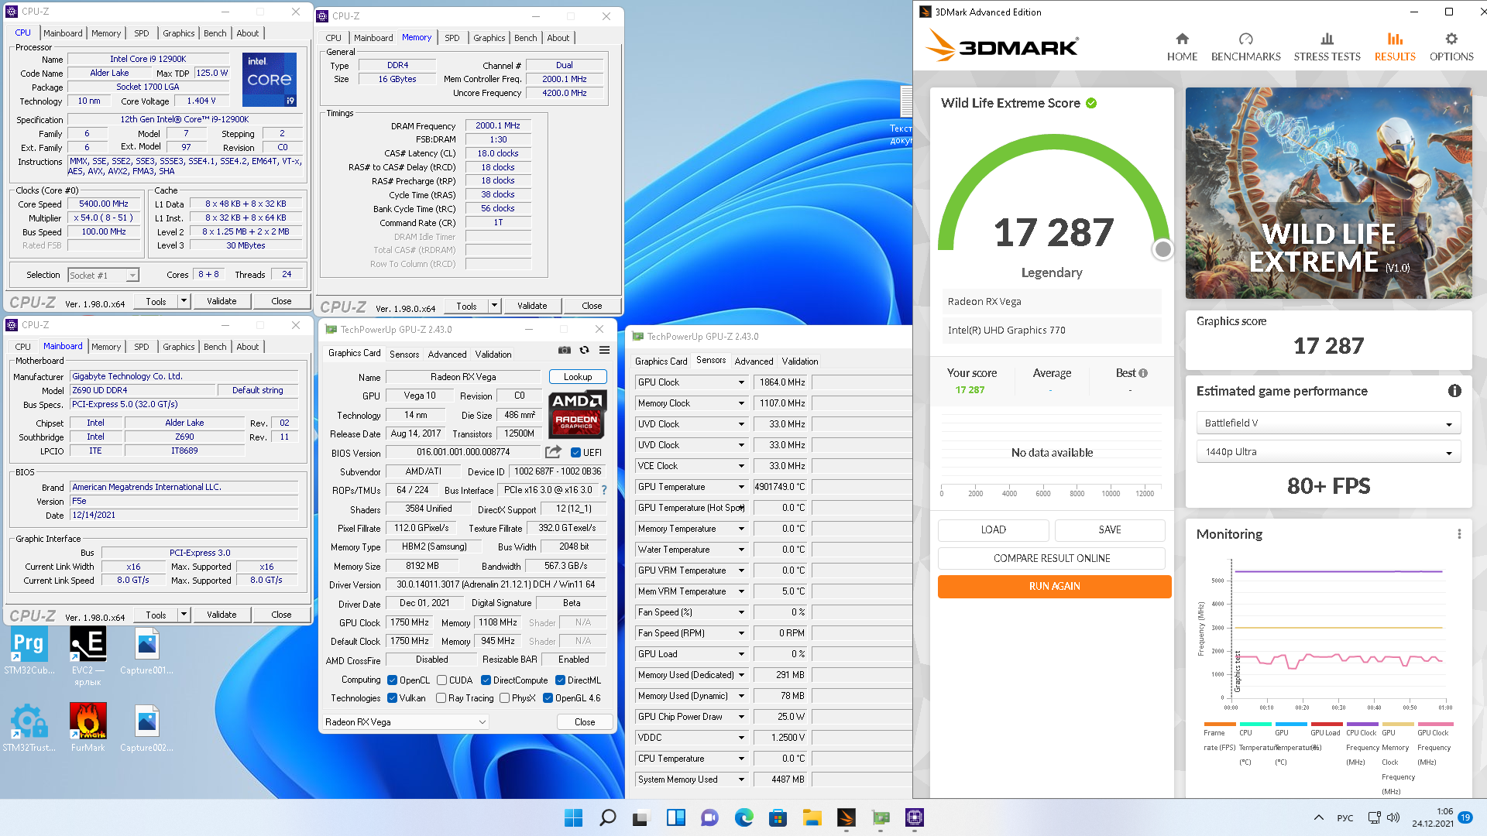Open the 3DMark Benchmarks section
This screenshot has height=836, width=1487.
tap(1245, 47)
